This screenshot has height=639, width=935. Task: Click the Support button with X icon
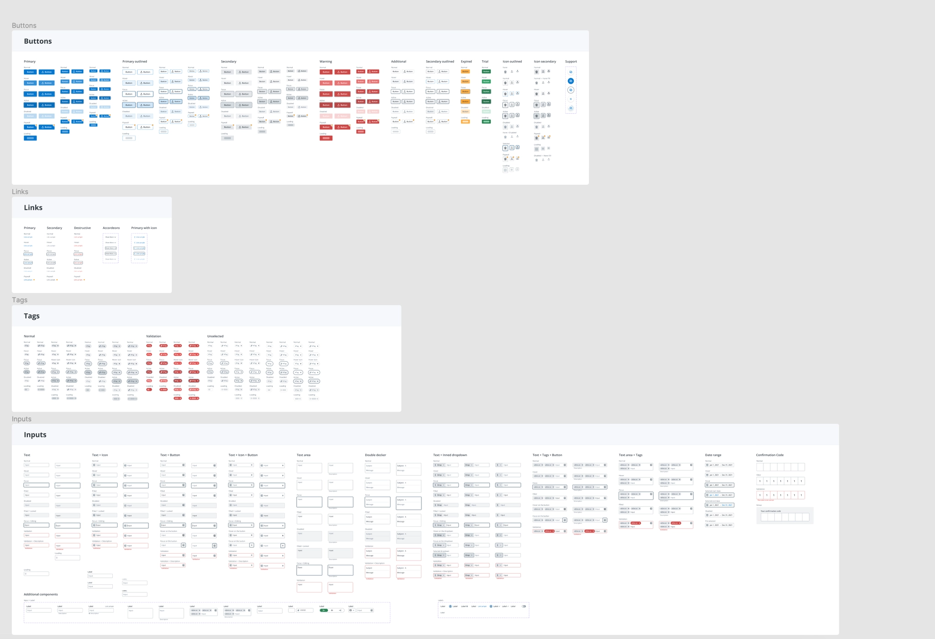pyautogui.click(x=571, y=99)
